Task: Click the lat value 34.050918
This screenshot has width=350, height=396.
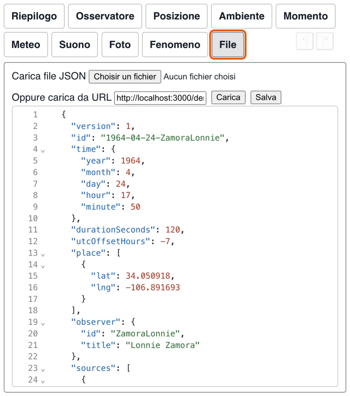Action: 148,276
